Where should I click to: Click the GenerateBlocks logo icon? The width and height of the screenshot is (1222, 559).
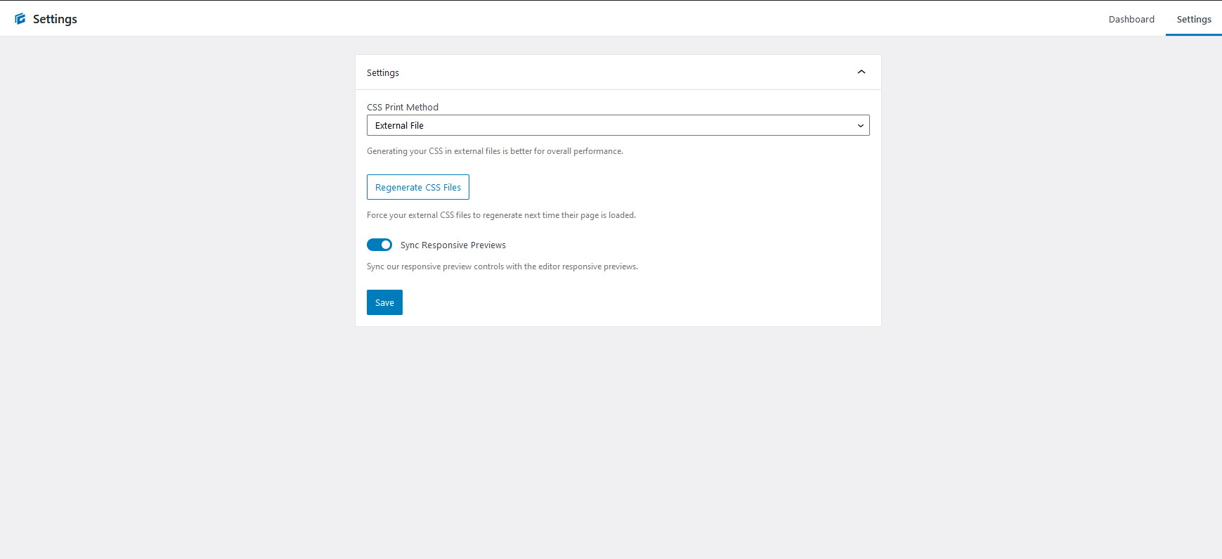click(x=20, y=19)
